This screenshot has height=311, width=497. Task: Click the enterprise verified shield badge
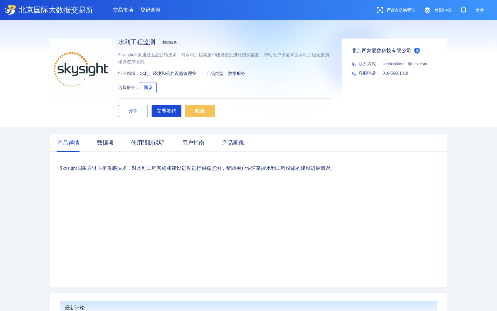417,51
